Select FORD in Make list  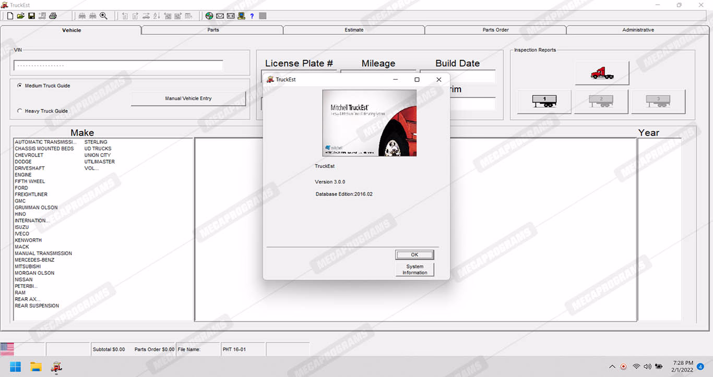click(x=21, y=188)
